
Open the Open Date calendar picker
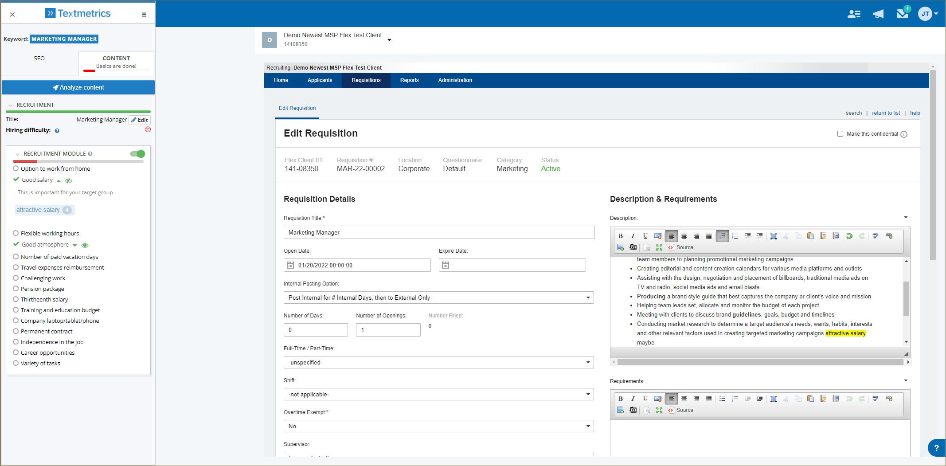(290, 265)
